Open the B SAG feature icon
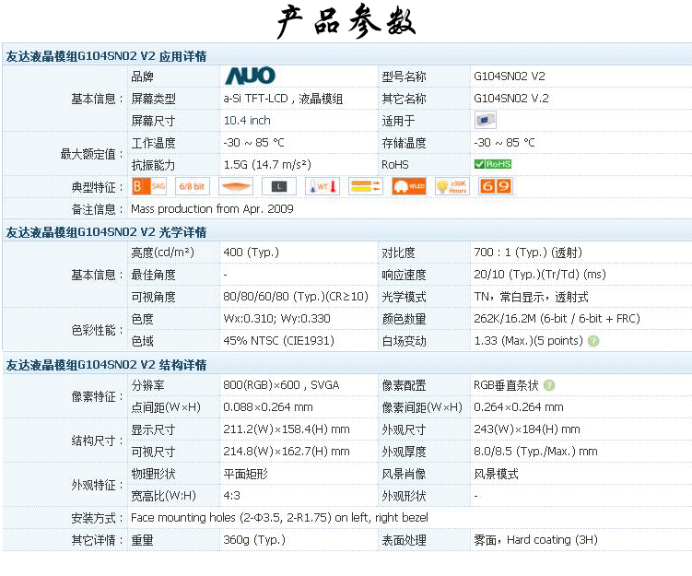Viewport: 692px width, 576px height. (x=149, y=186)
